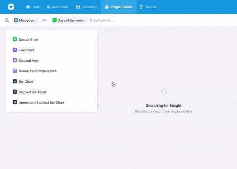This screenshot has height=169, width=237.
Task: Remove the Mercedes filter tag
Action: [36, 20]
